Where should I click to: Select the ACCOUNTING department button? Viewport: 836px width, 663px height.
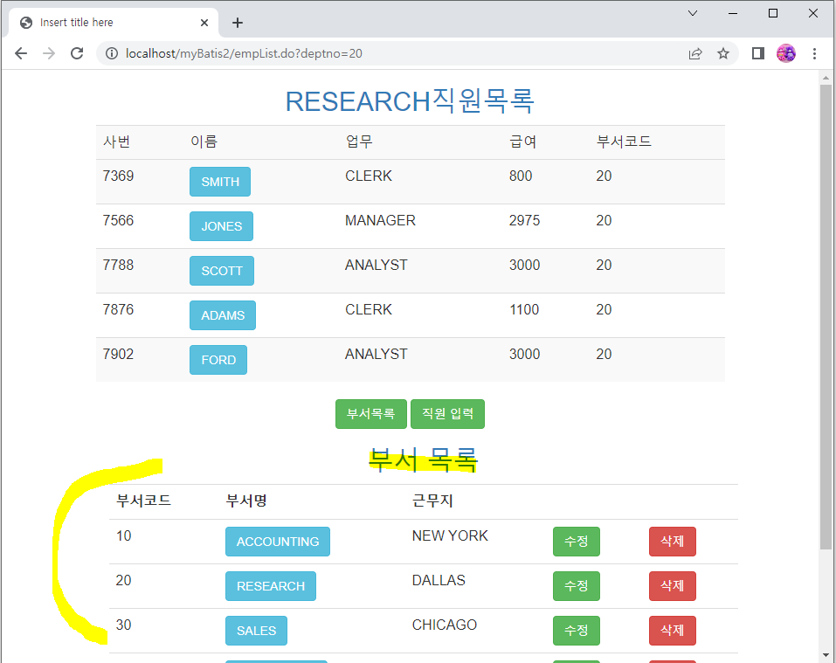point(278,542)
